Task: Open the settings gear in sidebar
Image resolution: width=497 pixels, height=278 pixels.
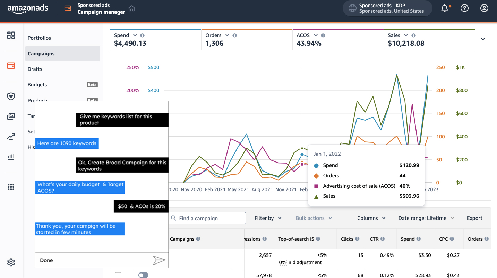Action: click(11, 262)
